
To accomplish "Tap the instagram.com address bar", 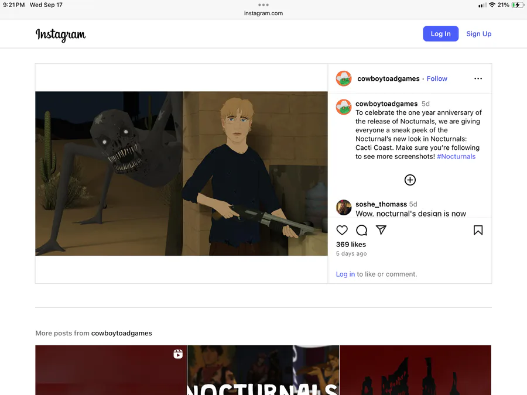I will point(263,13).
